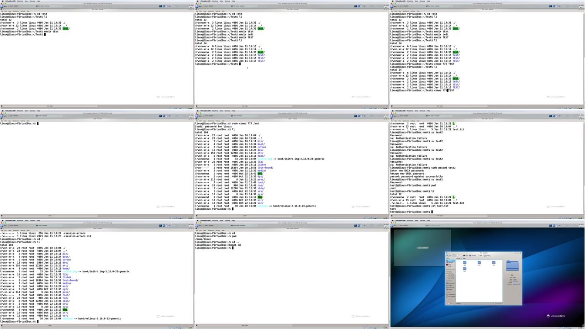Image resolution: width=585 pixels, height=329 pixels.
Task: Open the Konsole Bookmarks menu in the single-mkdir terminal
Action: [16, 11]
